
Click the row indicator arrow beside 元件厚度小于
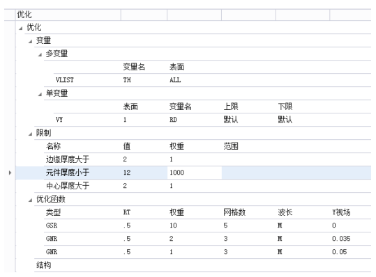pos(10,173)
